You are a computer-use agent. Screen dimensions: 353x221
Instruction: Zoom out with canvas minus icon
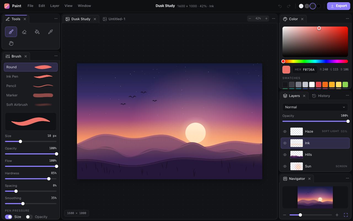coord(250,19)
